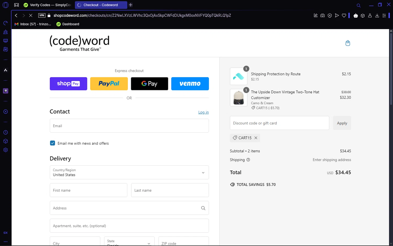Pay with Shop Pay button

pos(68,84)
